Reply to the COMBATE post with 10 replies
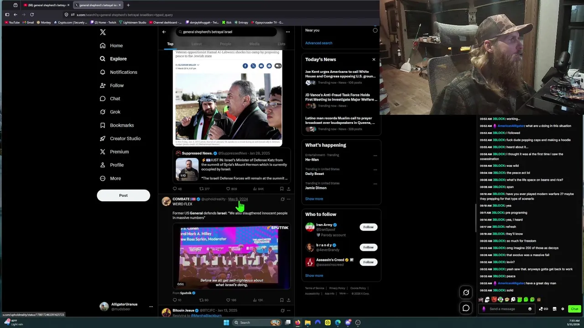This screenshot has width=584, height=328. [177, 300]
